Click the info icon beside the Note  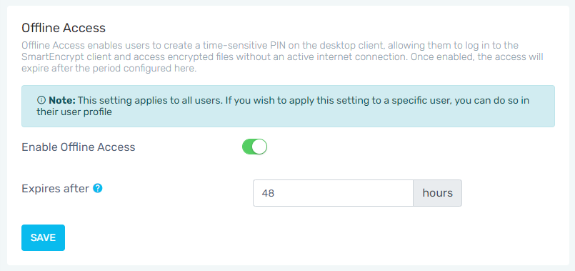click(41, 100)
